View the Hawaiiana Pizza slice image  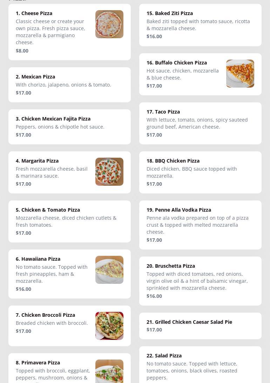coord(109,270)
